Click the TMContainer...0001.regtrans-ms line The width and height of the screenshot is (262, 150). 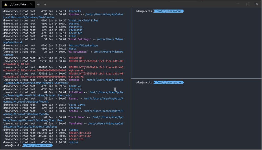(x=43, y=70)
